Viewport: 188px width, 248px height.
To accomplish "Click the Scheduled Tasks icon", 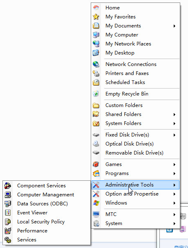I will click(96, 82).
